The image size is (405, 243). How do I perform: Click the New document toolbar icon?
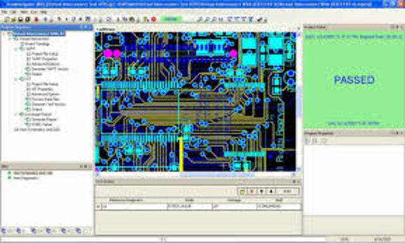click(x=7, y=20)
